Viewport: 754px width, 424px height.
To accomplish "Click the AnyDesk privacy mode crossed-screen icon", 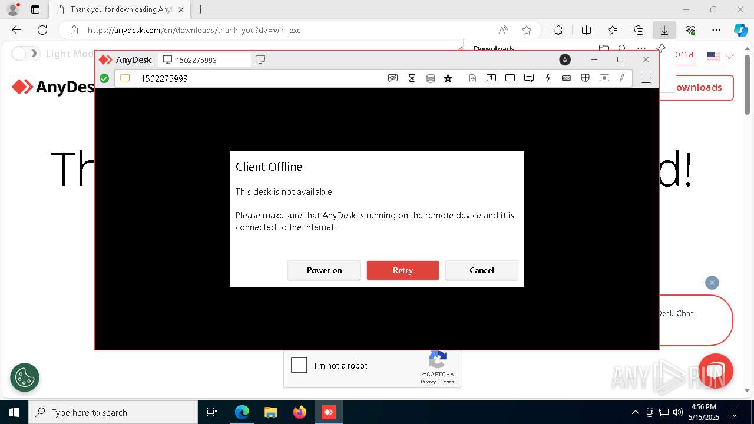I will (x=393, y=78).
